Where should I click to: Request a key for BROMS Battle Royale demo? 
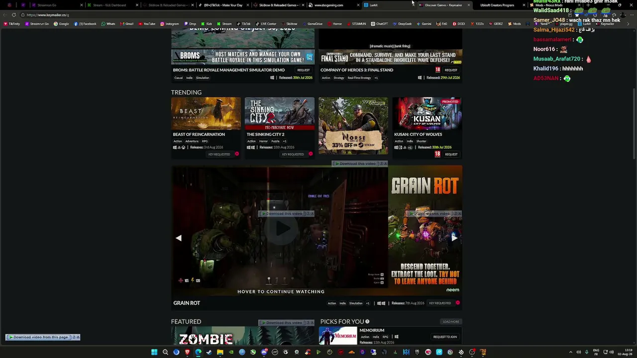click(x=304, y=70)
